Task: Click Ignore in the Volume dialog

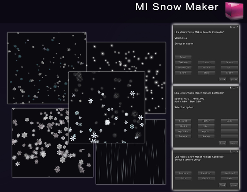Action: 233,79
